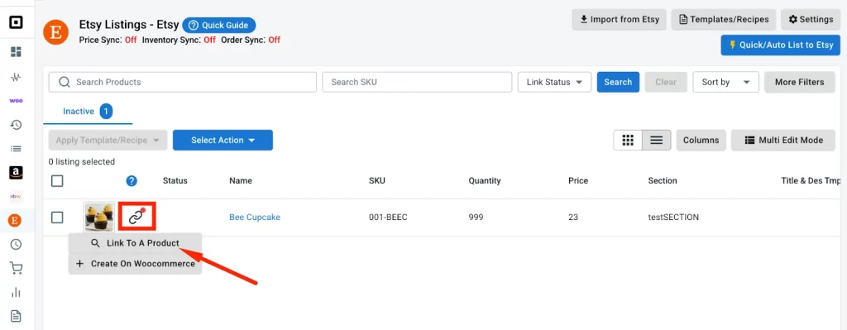Choose Link To A Product
The width and height of the screenshot is (847, 330).
[x=135, y=243]
